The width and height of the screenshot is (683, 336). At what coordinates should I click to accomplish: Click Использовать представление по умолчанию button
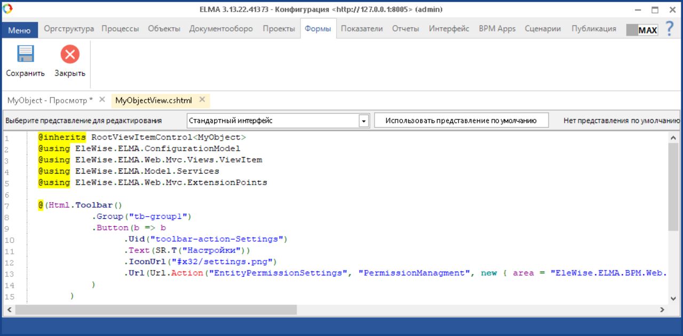[461, 121]
